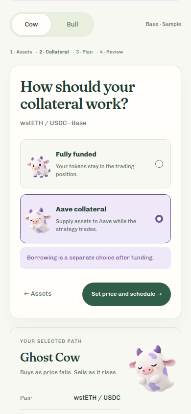Switch to the Cow mode toggle
The height and width of the screenshot is (414, 191).
[x=31, y=25]
